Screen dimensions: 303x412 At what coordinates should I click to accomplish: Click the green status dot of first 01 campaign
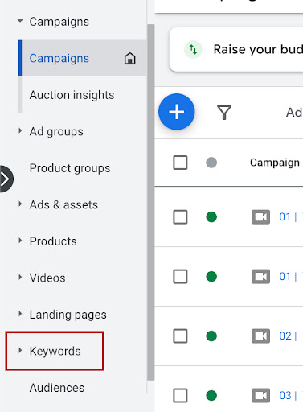coord(211,216)
